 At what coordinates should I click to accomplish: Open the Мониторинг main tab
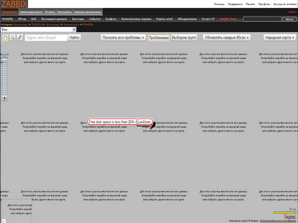pos(10,12)
